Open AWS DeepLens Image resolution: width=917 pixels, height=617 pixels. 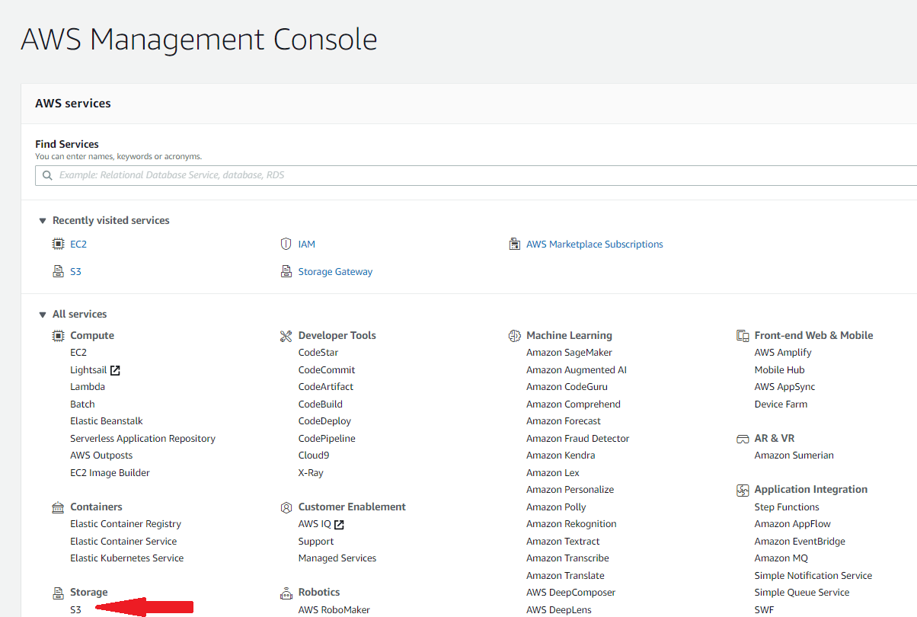coord(559,610)
